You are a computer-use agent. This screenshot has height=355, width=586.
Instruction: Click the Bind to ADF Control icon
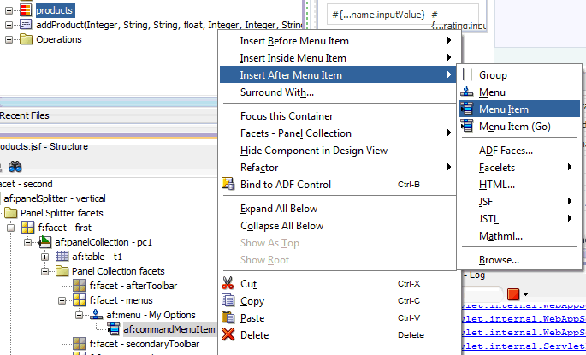coord(228,184)
